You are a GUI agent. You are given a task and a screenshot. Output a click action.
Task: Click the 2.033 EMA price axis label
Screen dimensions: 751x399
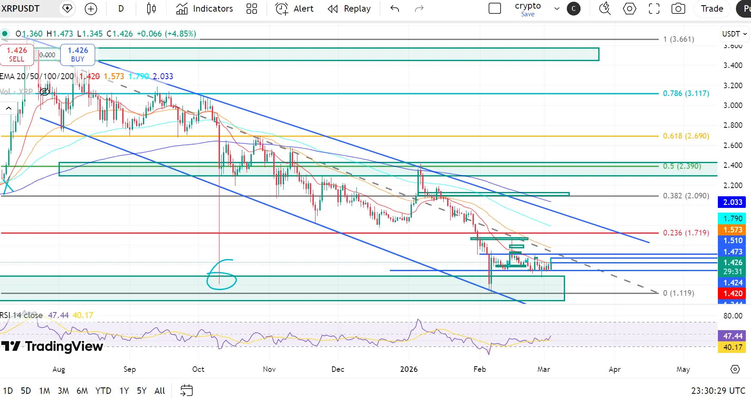[x=732, y=202]
